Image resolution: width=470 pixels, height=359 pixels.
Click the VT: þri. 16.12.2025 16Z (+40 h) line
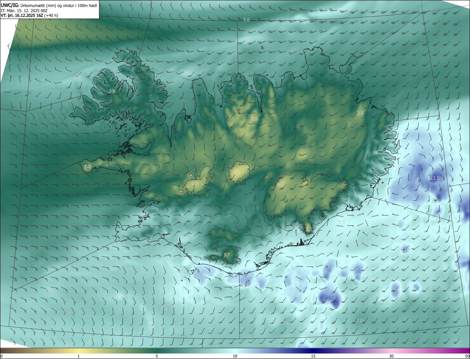pyautogui.click(x=29, y=15)
